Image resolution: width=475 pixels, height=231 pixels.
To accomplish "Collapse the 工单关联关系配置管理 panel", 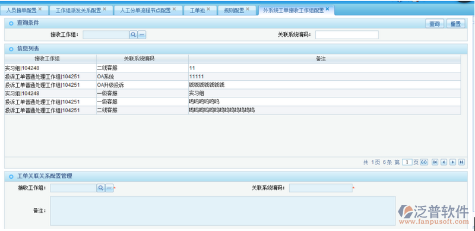I will click(x=11, y=176).
